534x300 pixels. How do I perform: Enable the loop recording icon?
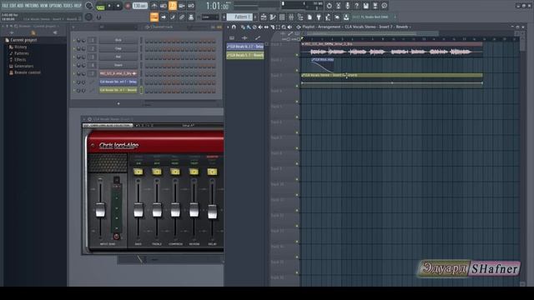click(x=191, y=6)
